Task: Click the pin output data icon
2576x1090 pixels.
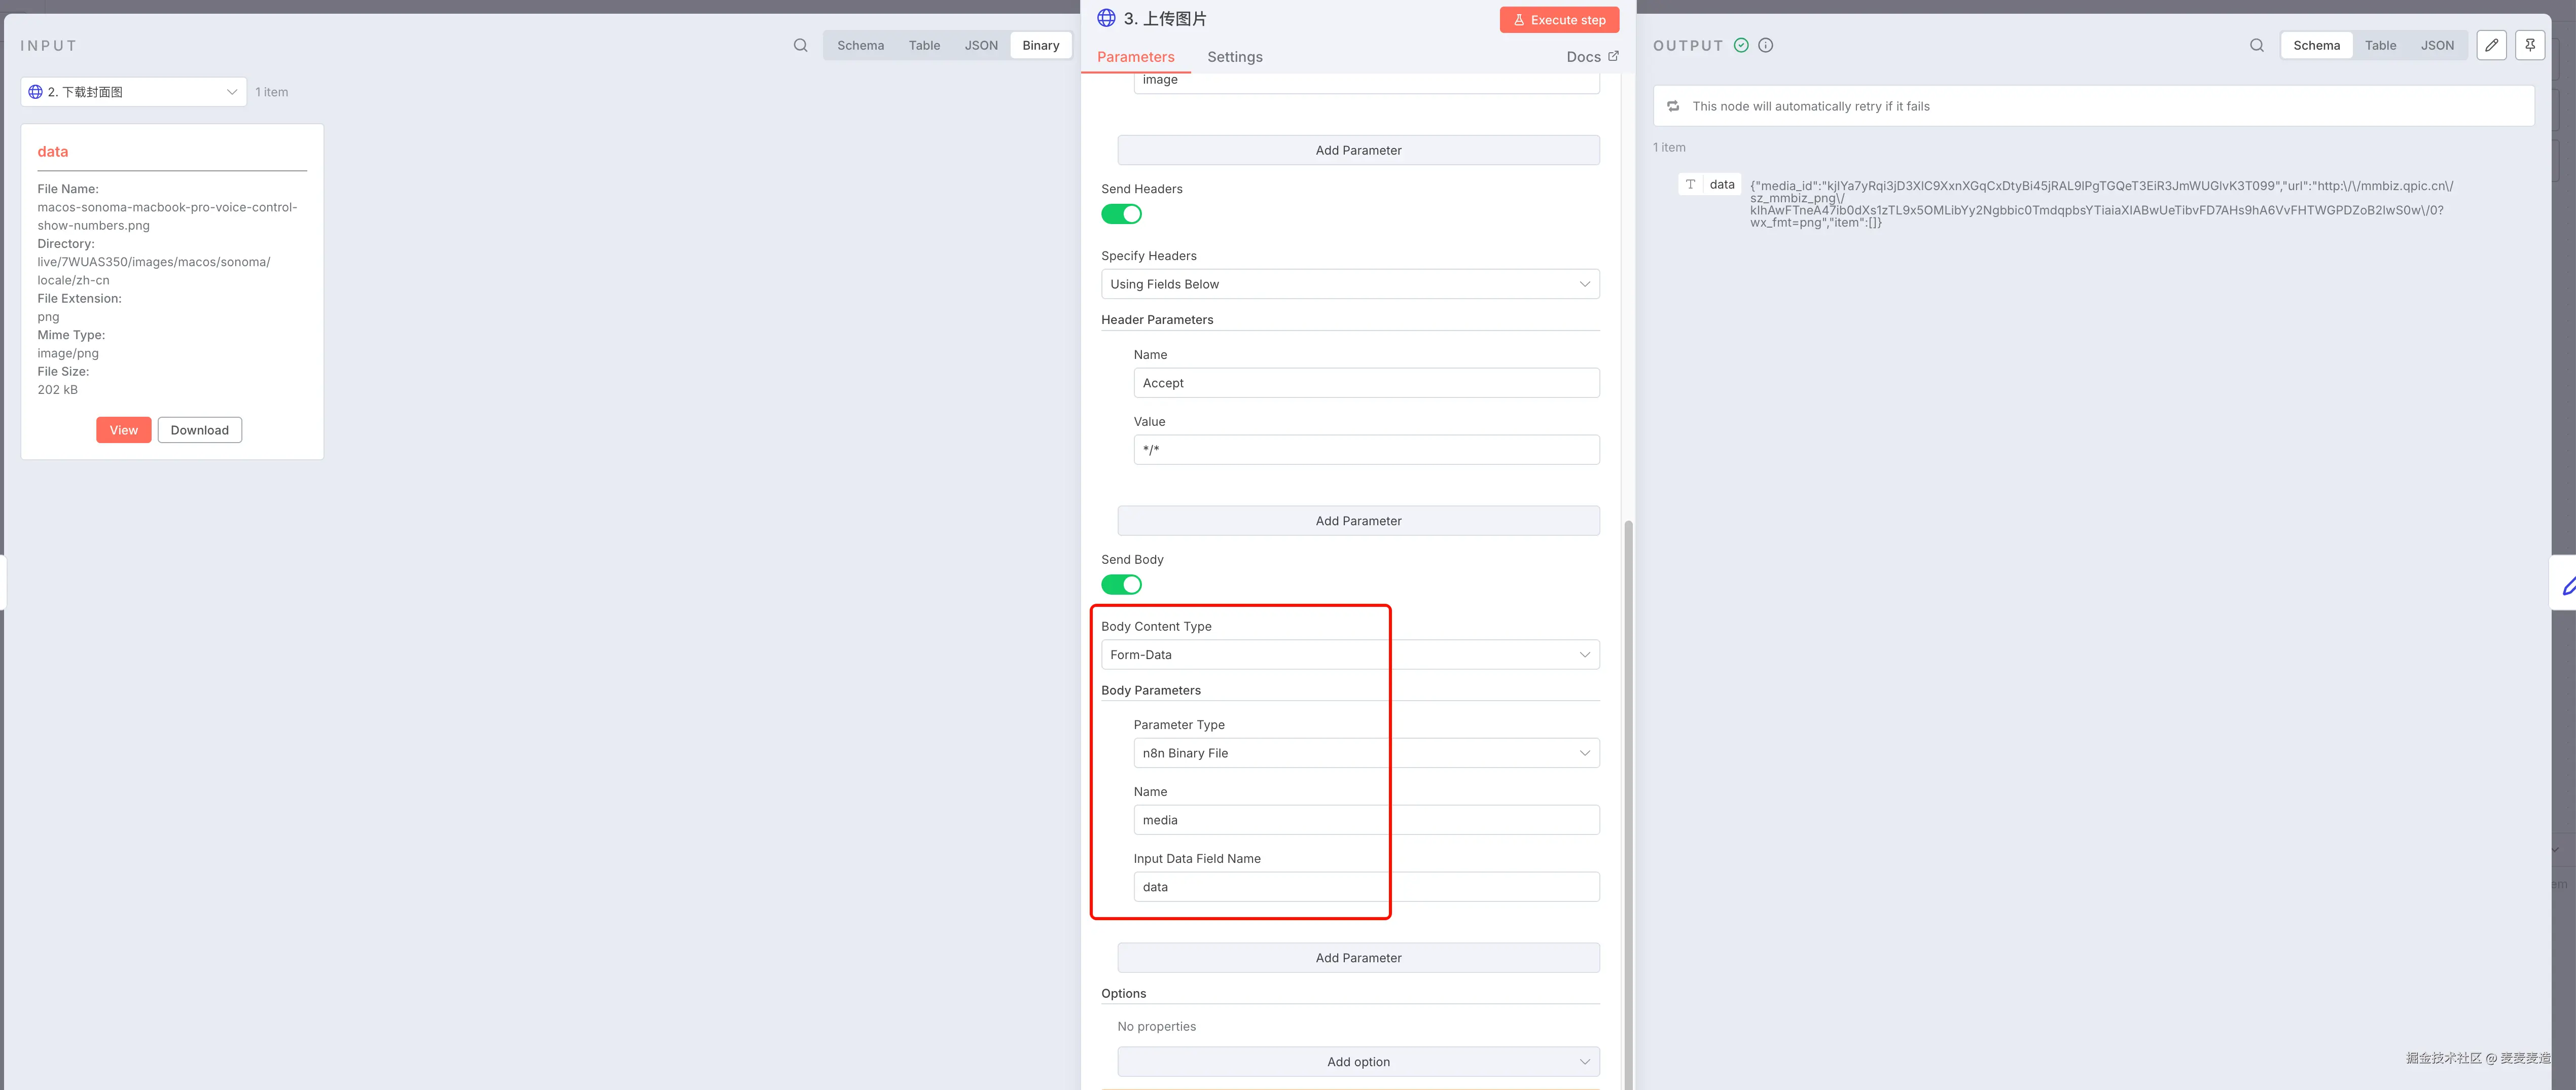Action: [2529, 45]
